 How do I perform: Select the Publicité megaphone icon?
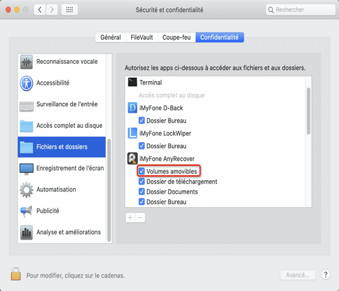[x=26, y=211]
